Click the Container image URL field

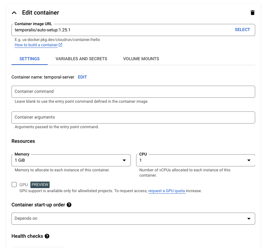tap(121, 30)
